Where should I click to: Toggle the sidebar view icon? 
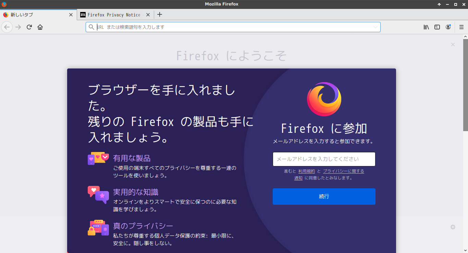437,27
